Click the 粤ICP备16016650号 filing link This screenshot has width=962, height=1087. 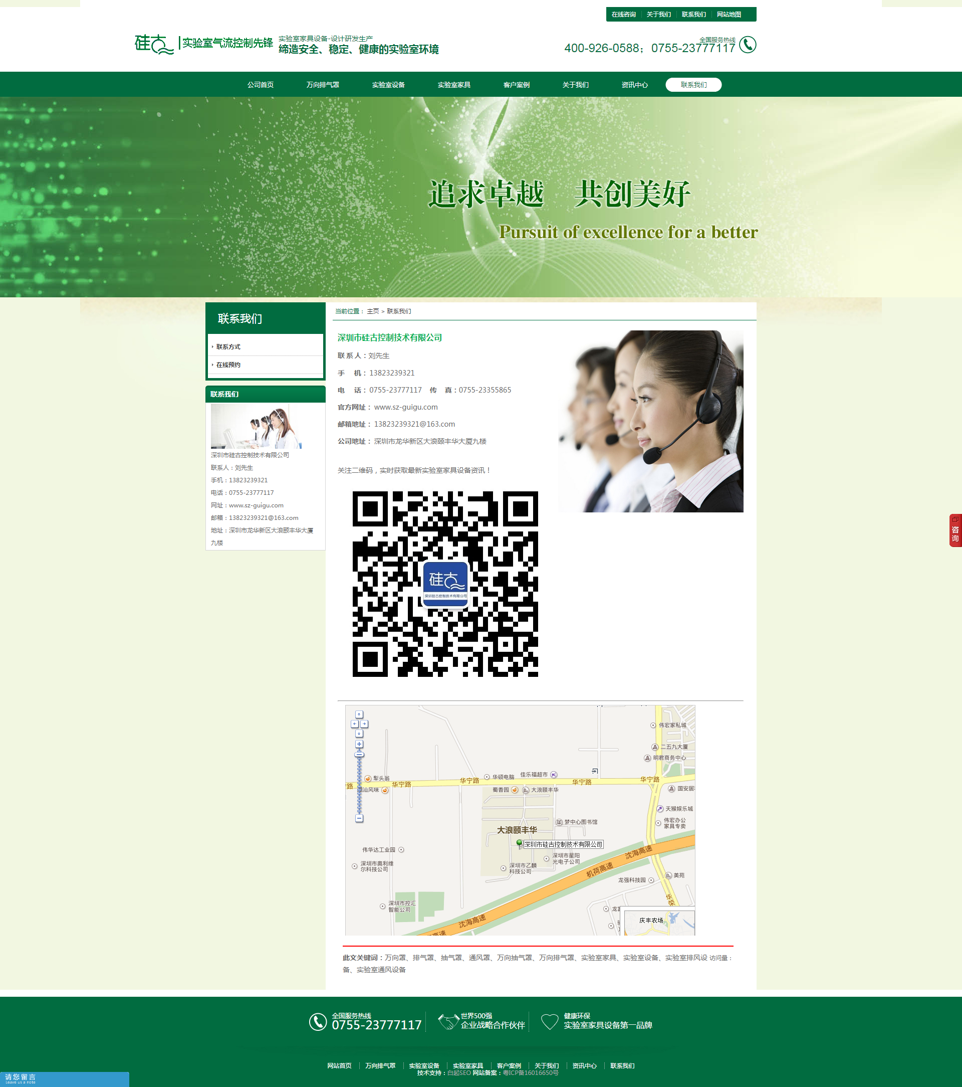(531, 1073)
